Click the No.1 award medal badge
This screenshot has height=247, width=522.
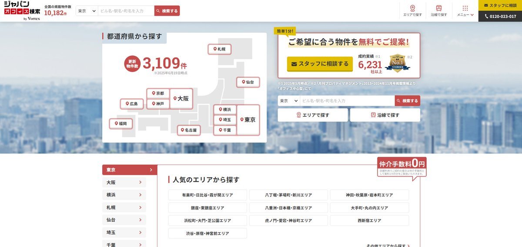click(398, 64)
